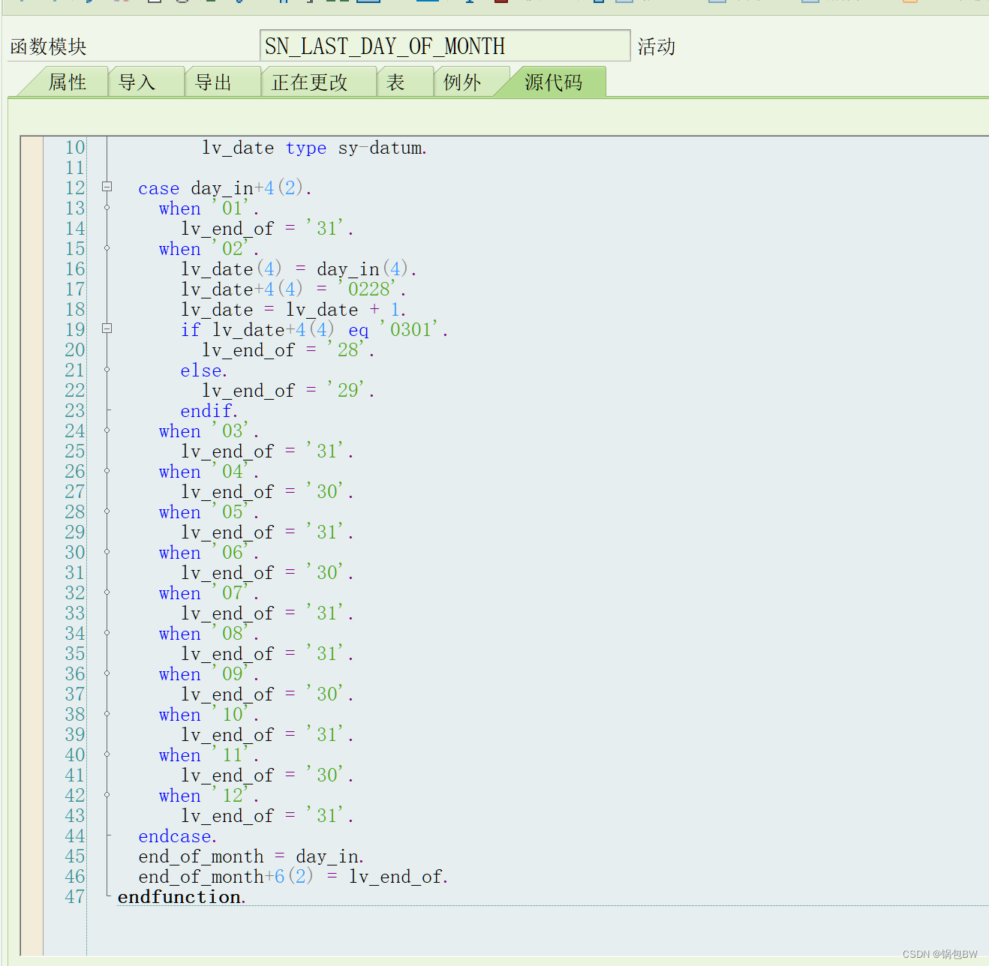
Task: Click the "when '05'." line
Action: pos(209,512)
